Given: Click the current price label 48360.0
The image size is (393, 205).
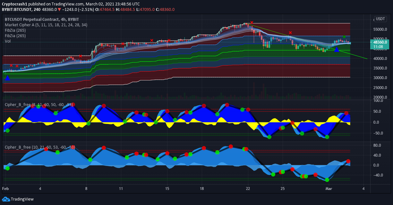Looking at the screenshot, I should click(x=380, y=42).
